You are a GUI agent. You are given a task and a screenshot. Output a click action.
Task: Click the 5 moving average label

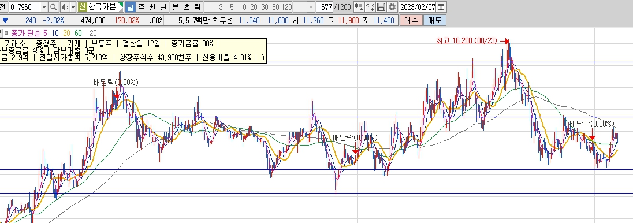pos(45,33)
